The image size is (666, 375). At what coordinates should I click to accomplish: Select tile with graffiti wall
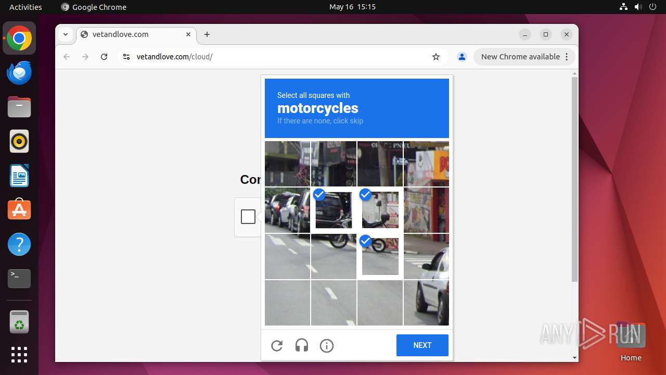(426, 210)
